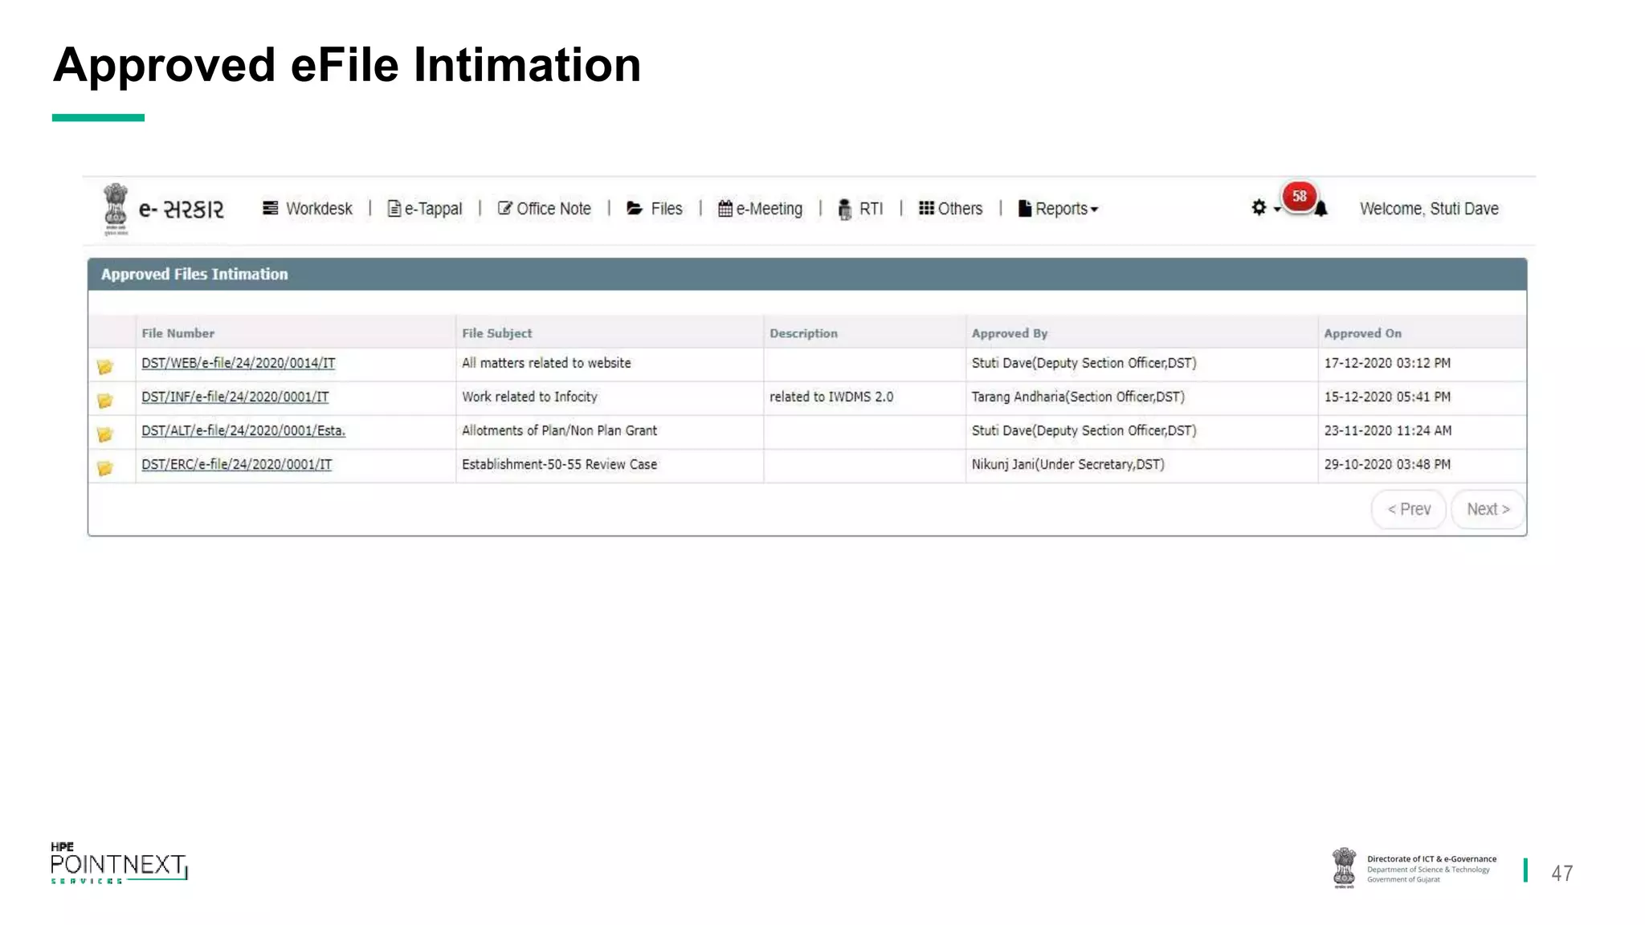Screen dimensions: 1645x925
Task: Click folder icon for DST/ALT file row
Action: click(x=105, y=434)
